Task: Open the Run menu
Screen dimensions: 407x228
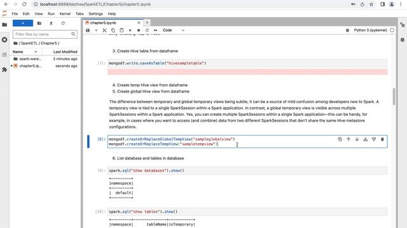Action: pos(51,14)
